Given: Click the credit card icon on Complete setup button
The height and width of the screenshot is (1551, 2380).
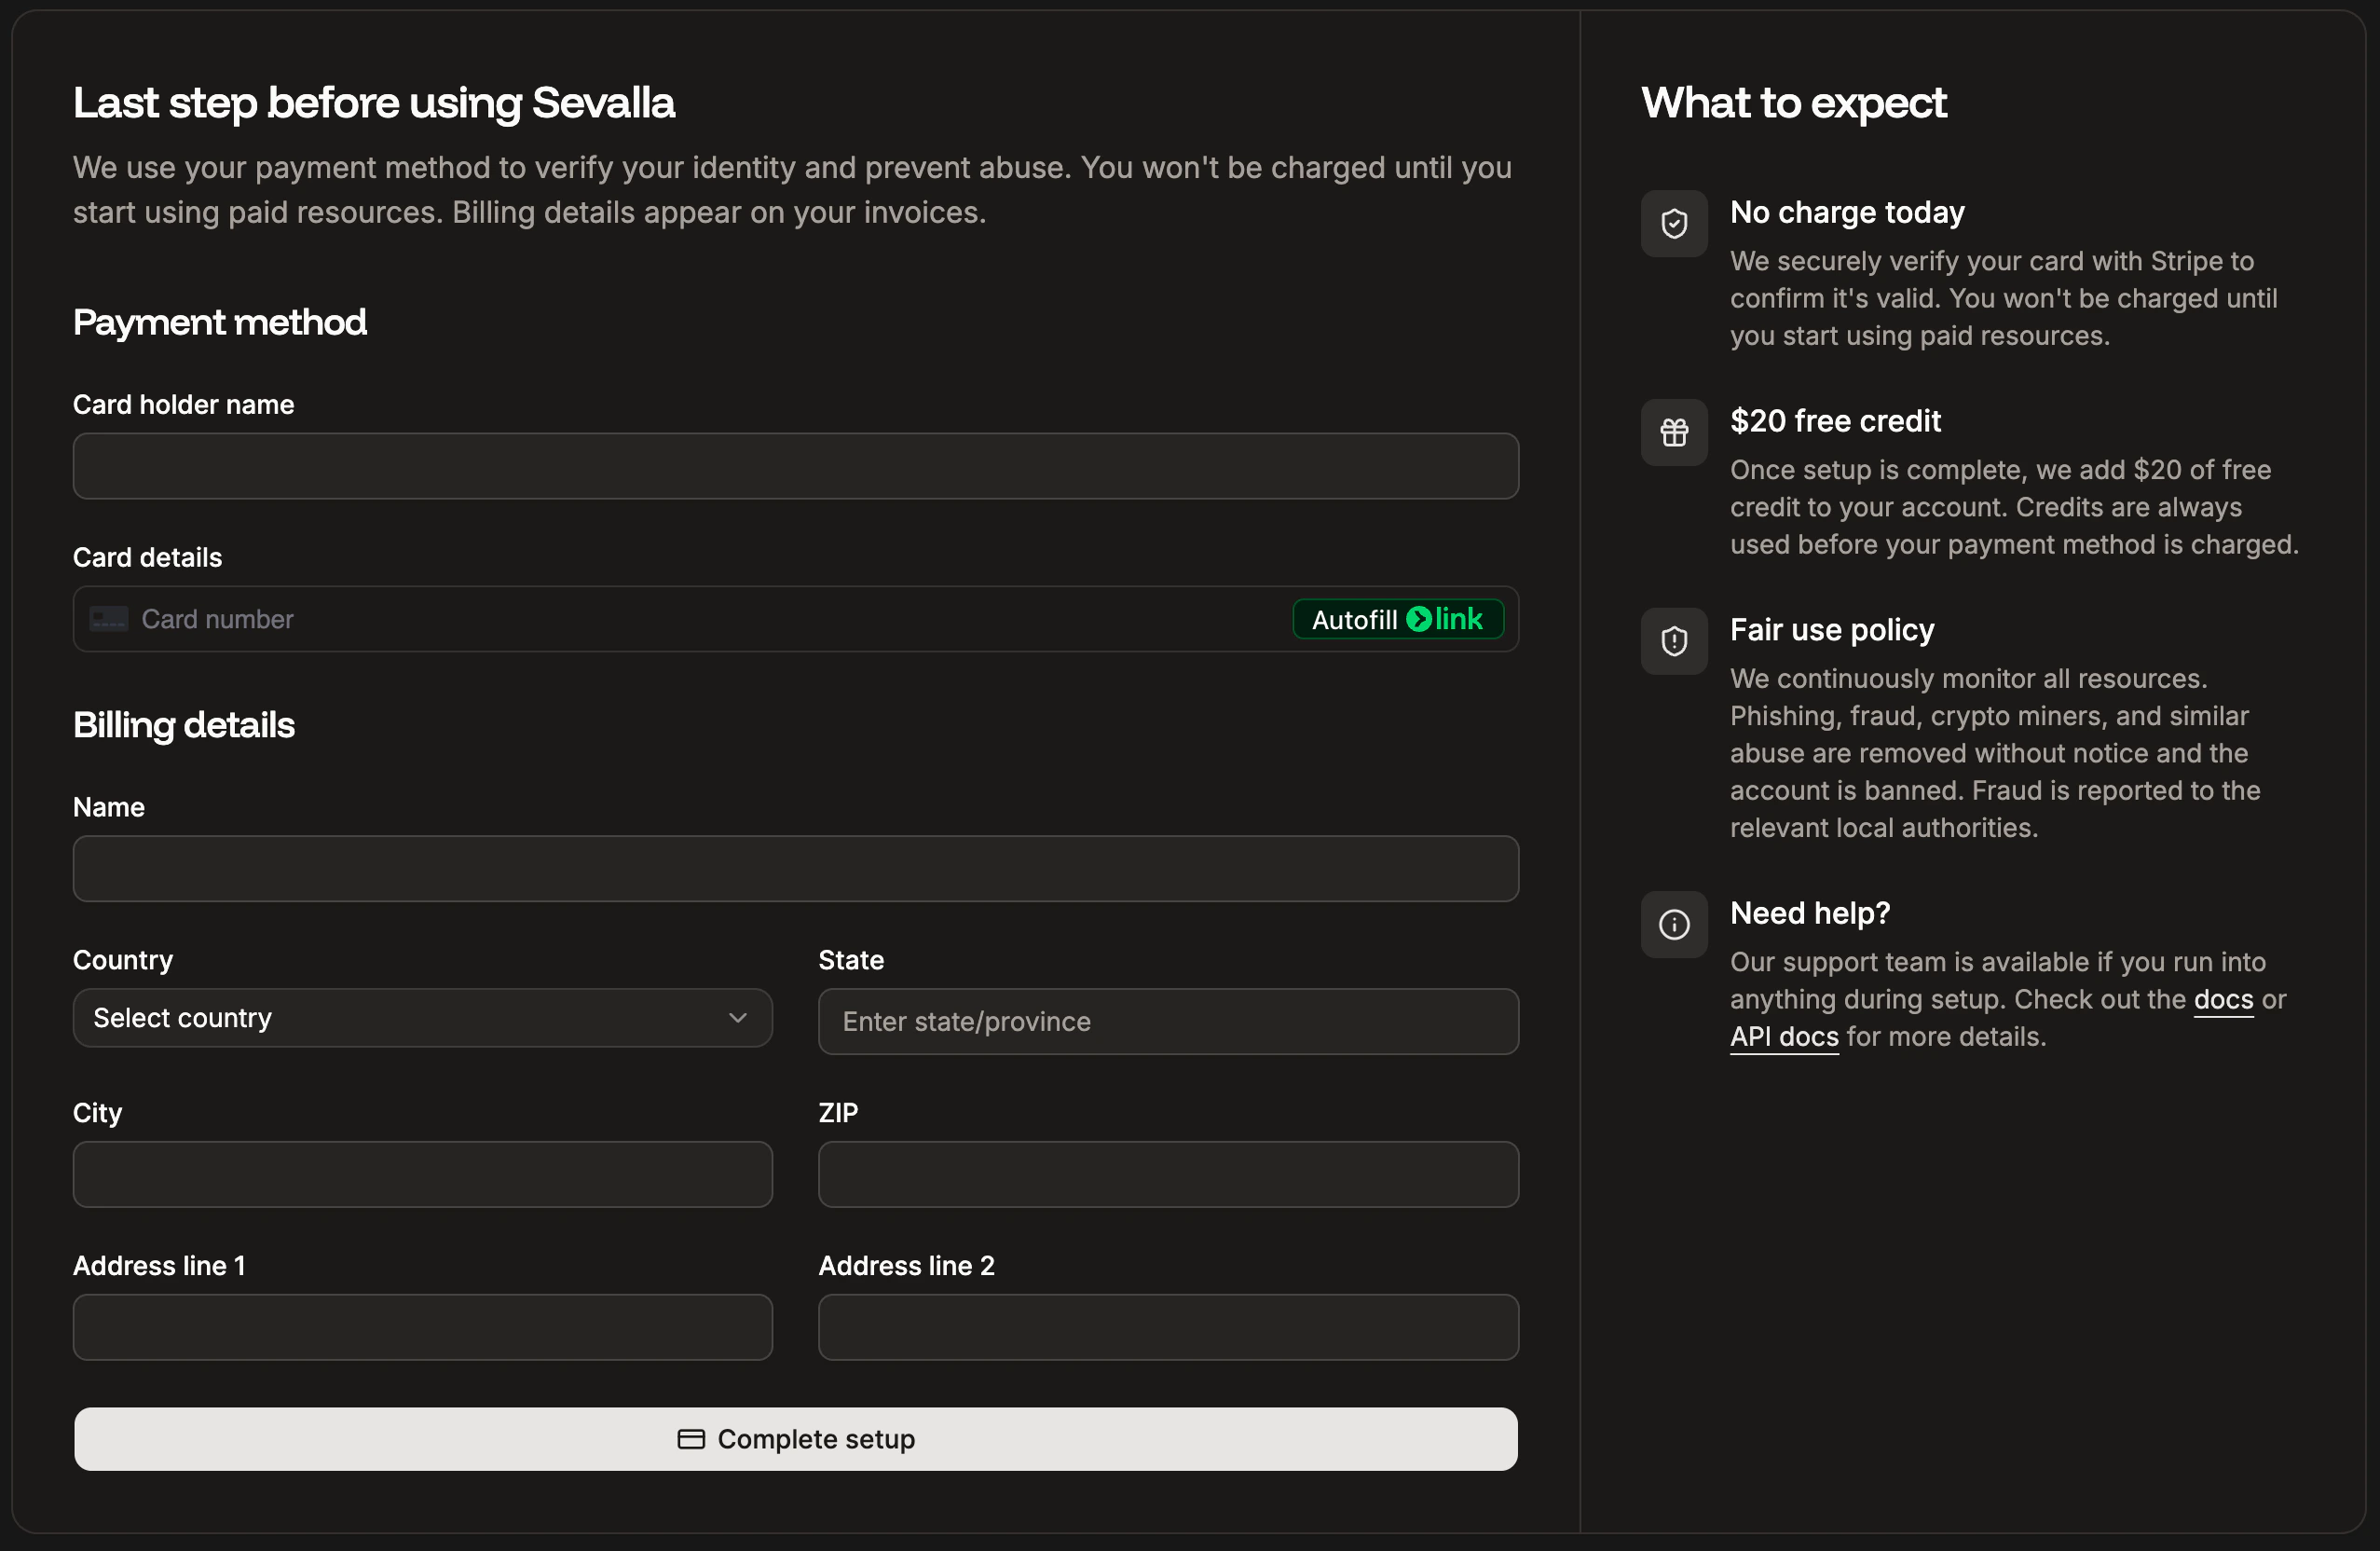Looking at the screenshot, I should [691, 1439].
